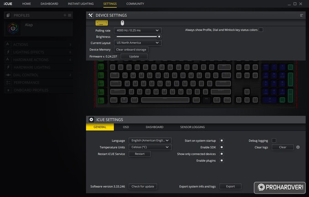Viewport: 309px width, 197px height.
Task: Toggle Always show Profile, Dial and Winlock colors
Action: click(x=261, y=30)
